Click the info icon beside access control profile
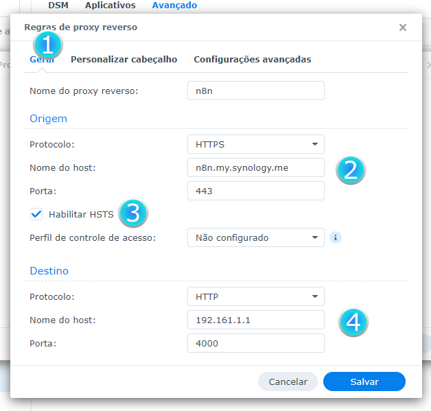 click(x=336, y=238)
